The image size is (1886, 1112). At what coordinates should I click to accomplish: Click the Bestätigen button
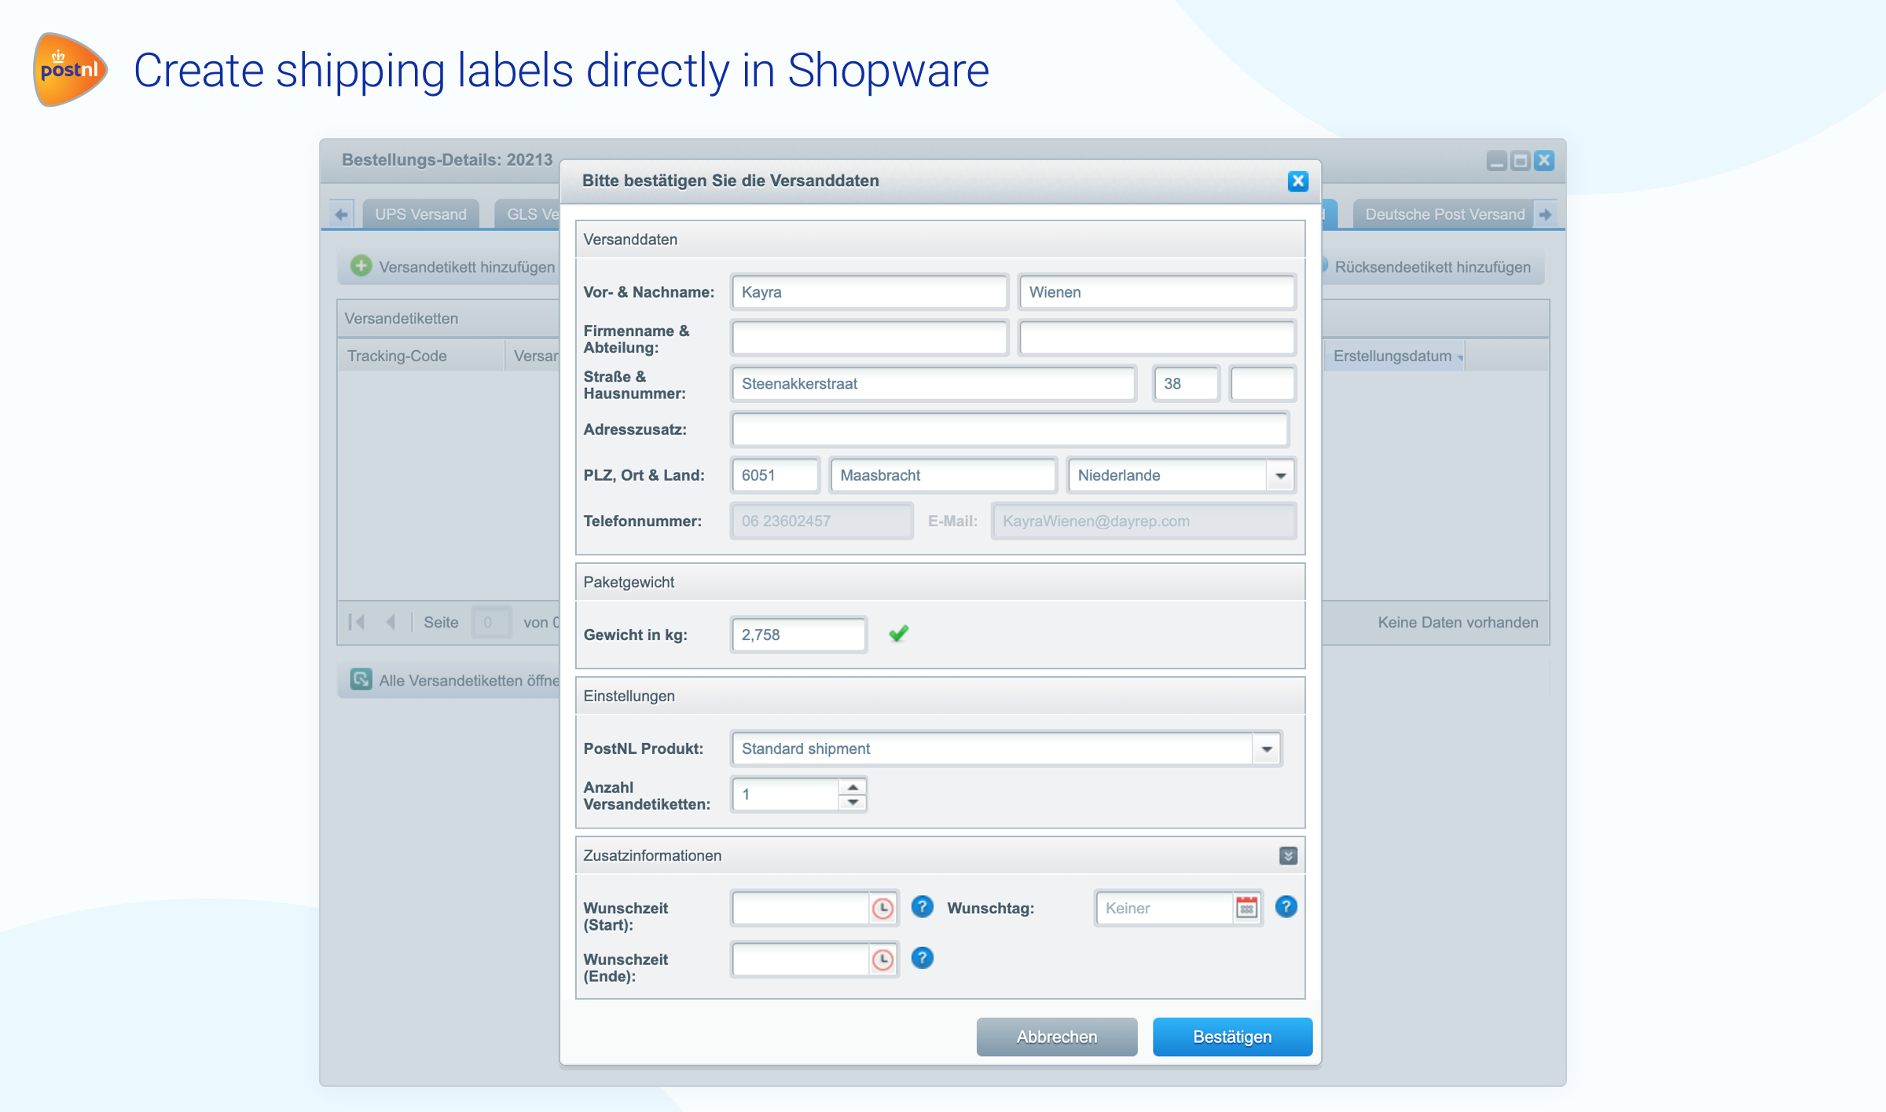[x=1232, y=1037]
